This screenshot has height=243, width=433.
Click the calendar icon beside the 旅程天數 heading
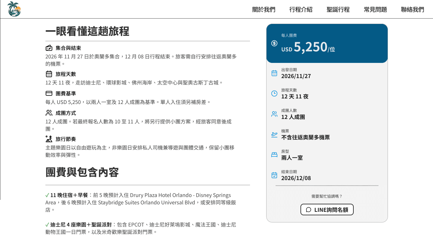click(49, 74)
